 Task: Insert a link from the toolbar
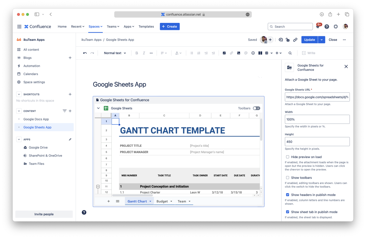click(x=231, y=53)
